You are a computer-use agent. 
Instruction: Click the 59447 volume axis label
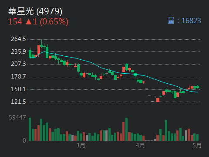(17, 117)
